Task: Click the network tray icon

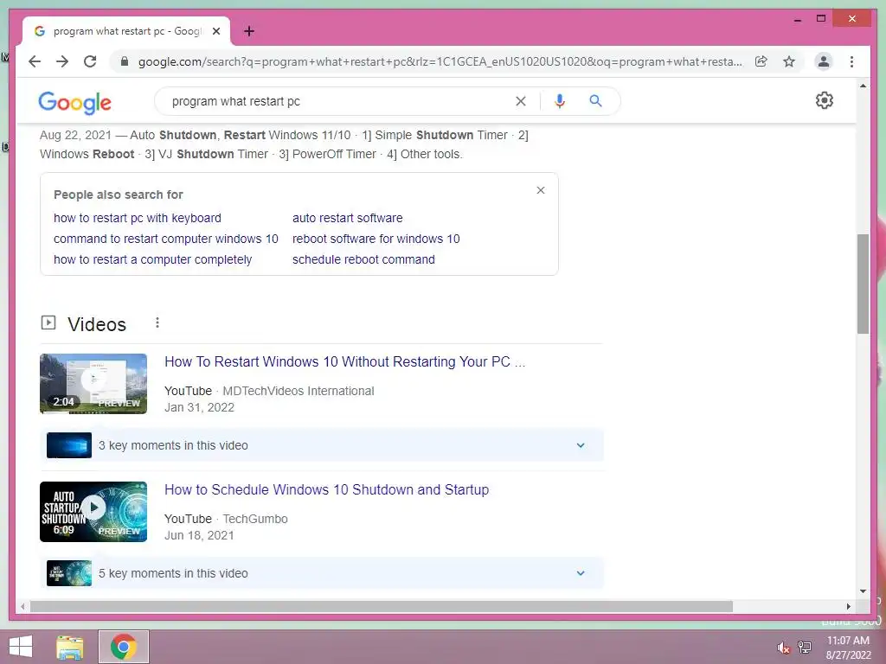Action: click(805, 647)
